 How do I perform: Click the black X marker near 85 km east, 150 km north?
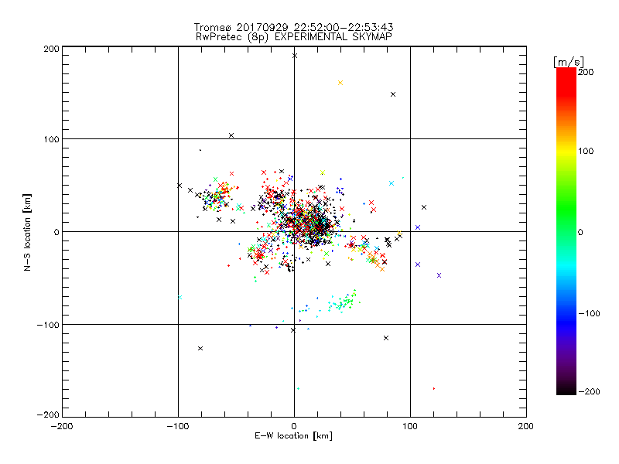pyautogui.click(x=393, y=94)
